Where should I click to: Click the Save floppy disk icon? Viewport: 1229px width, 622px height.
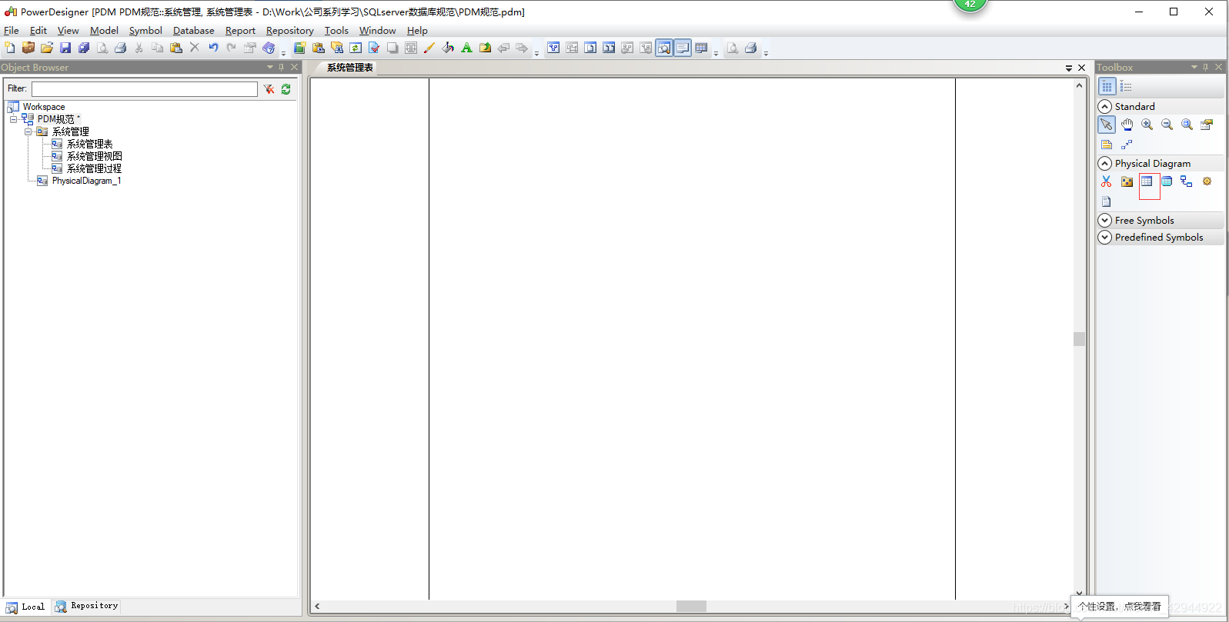click(x=65, y=48)
